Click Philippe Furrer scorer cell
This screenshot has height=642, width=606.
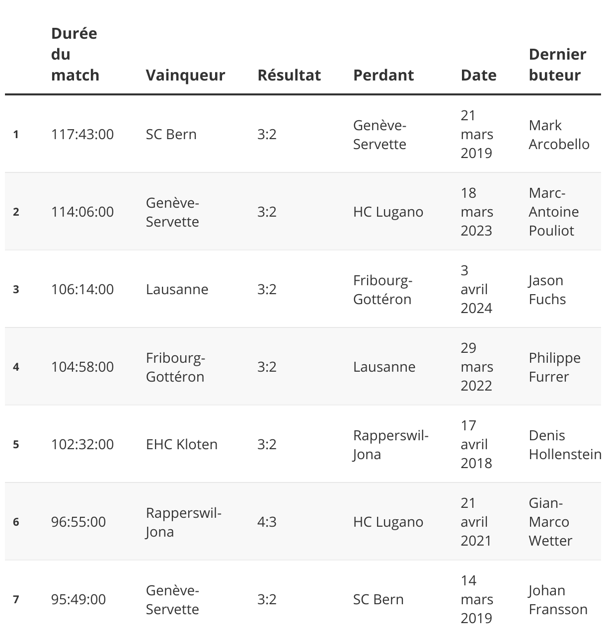tap(554, 367)
